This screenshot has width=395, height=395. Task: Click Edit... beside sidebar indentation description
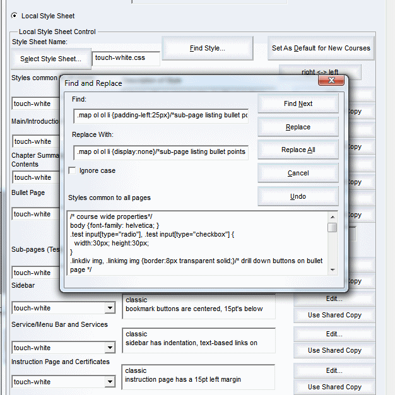(x=334, y=334)
